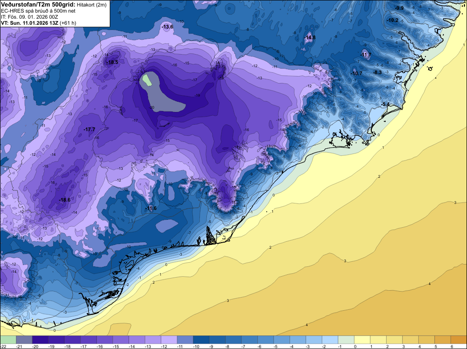
Task: Click the 'VT: Sun. 11.01.2026 13Z' valid time
Action: (30, 23)
